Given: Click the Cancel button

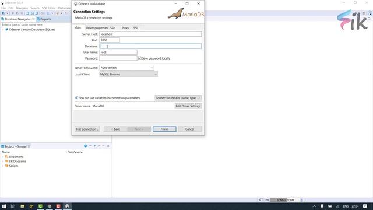Looking at the screenshot, I should coord(189,129).
